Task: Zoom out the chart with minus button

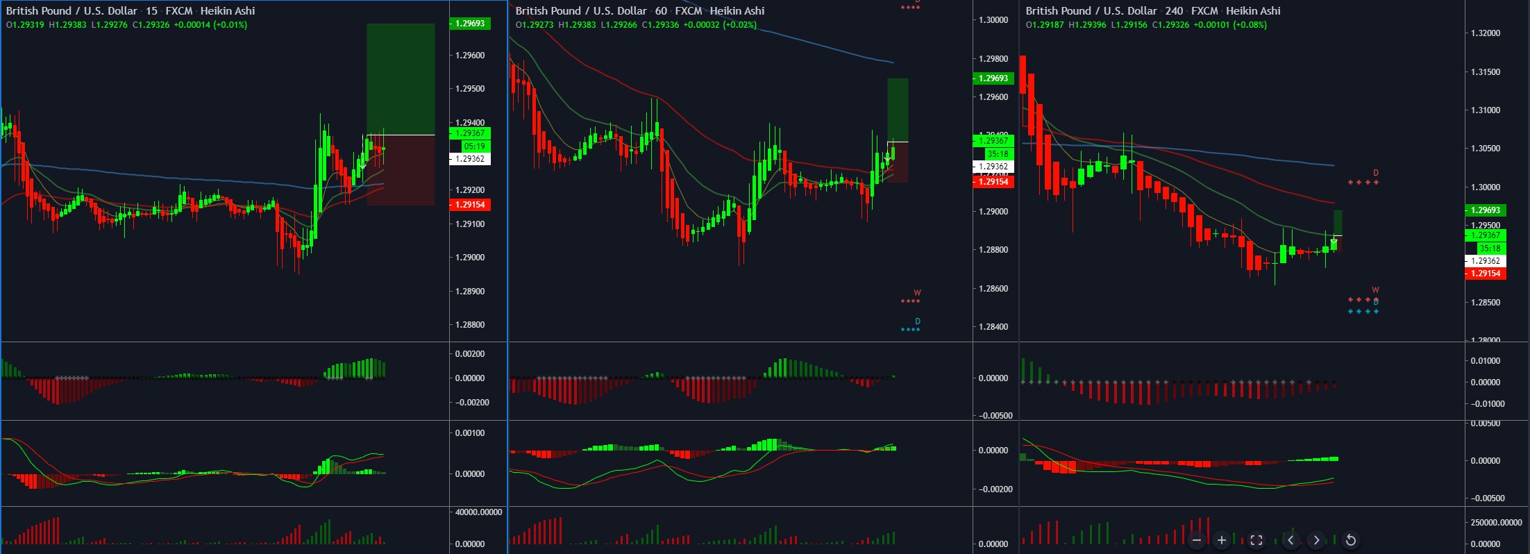Action: click(x=1196, y=539)
